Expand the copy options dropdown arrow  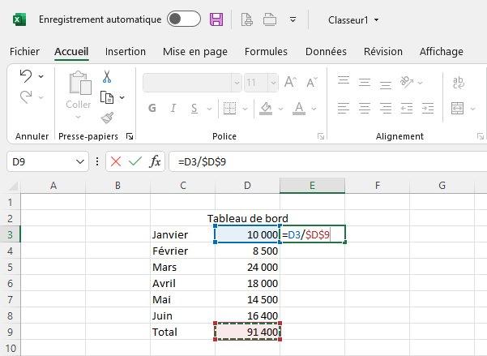(x=122, y=97)
